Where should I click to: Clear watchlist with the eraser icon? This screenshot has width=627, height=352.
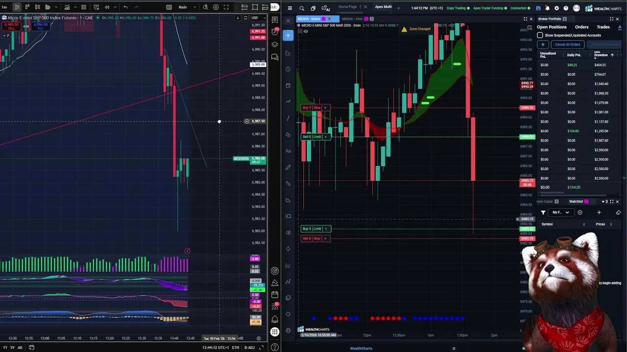coord(618,213)
